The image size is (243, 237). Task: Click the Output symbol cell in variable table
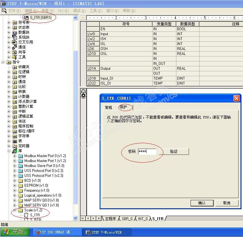(x=126, y=69)
